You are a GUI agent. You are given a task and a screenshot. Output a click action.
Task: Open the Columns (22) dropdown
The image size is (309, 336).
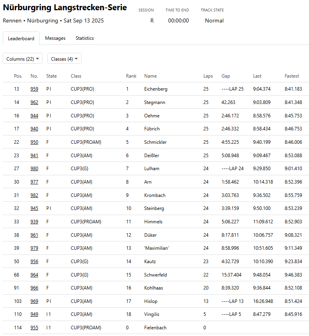(22, 59)
